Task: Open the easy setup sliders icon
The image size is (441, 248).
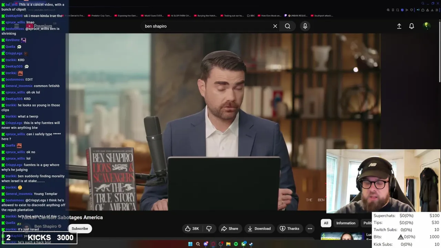Action: [437, 10]
